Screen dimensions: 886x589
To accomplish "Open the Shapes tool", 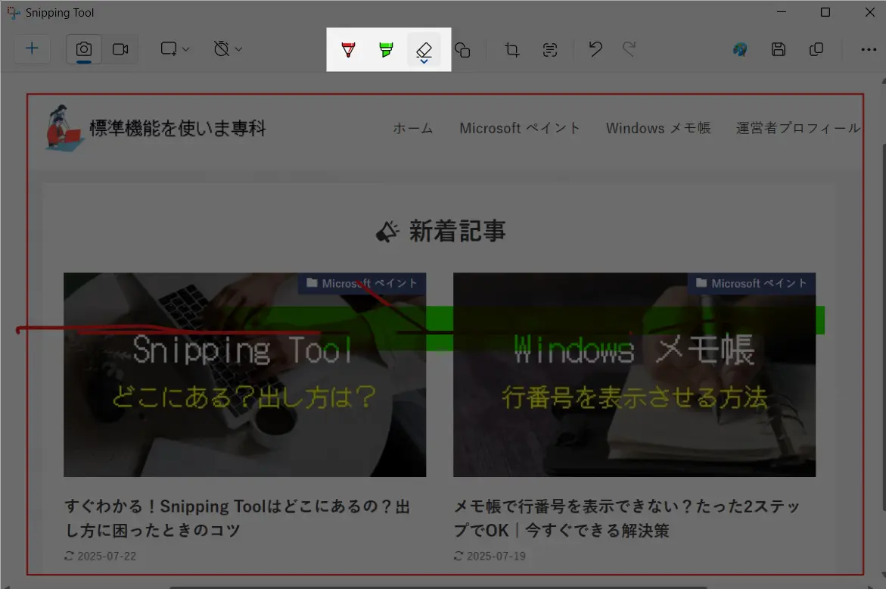I will click(462, 50).
